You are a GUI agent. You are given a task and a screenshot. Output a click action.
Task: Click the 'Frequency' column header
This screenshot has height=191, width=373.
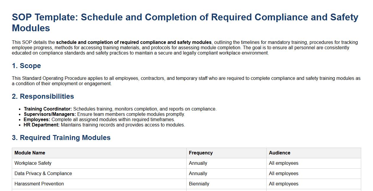click(201, 153)
